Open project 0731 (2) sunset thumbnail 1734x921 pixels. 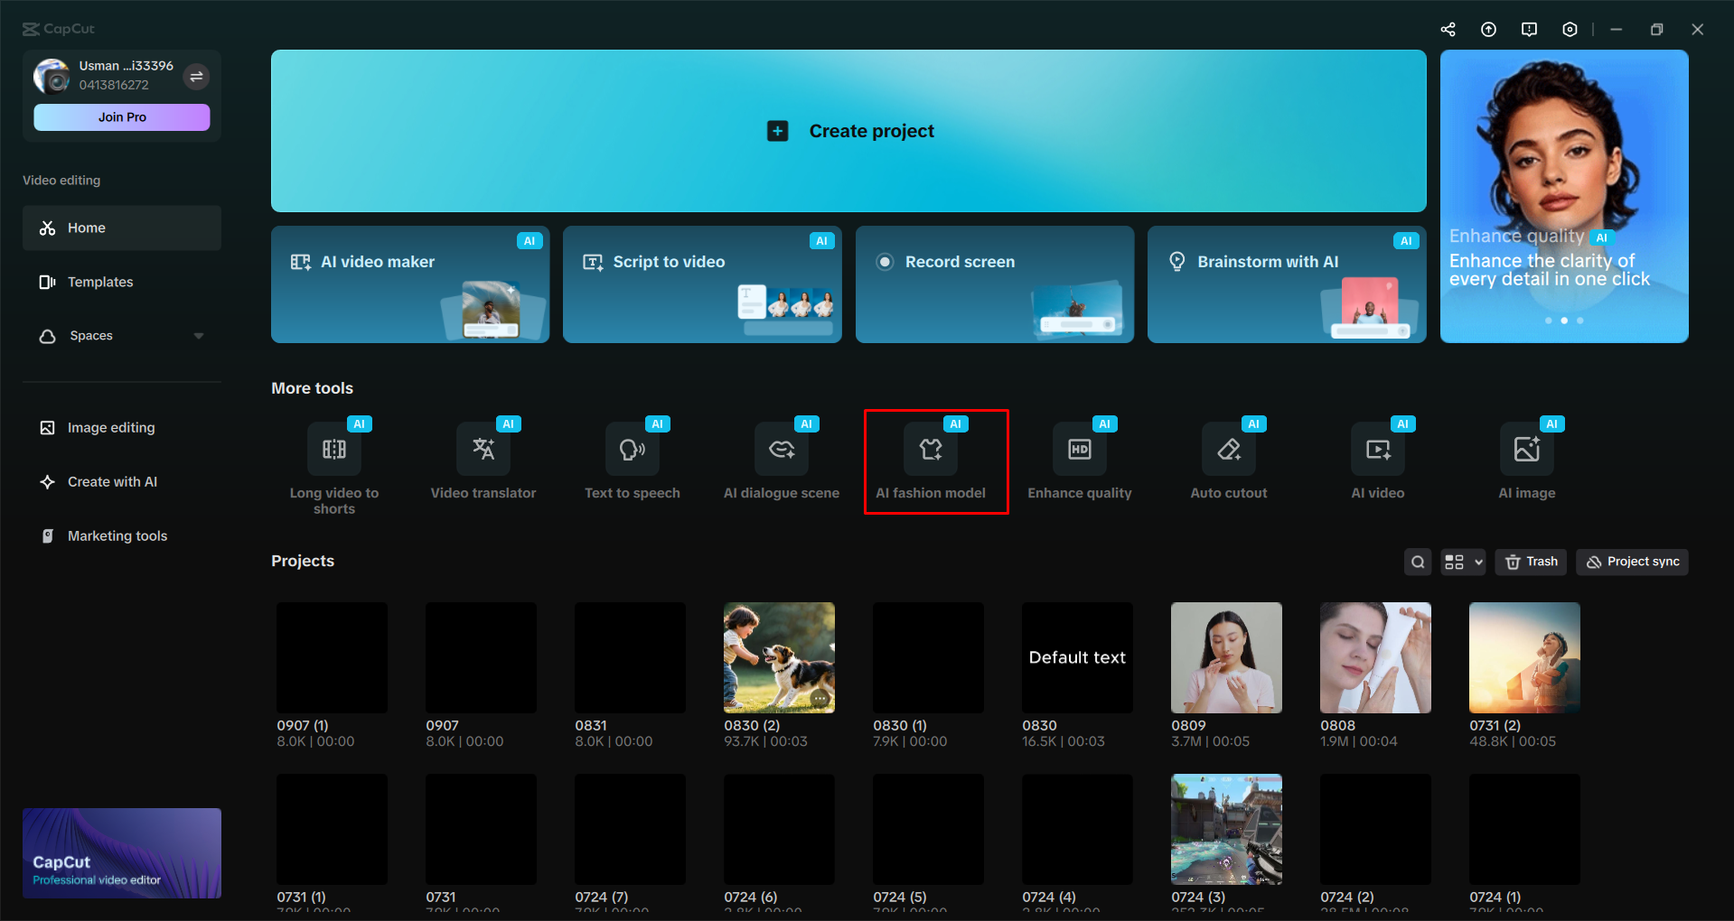[1524, 657]
